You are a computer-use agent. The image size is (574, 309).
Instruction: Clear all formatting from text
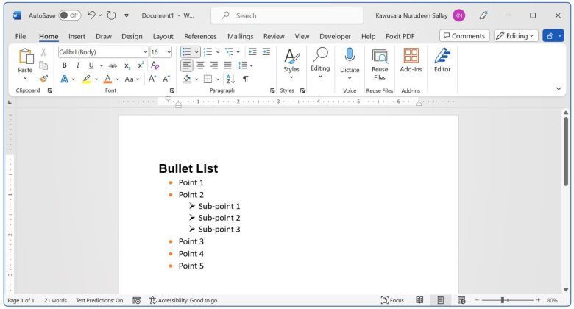[155, 65]
